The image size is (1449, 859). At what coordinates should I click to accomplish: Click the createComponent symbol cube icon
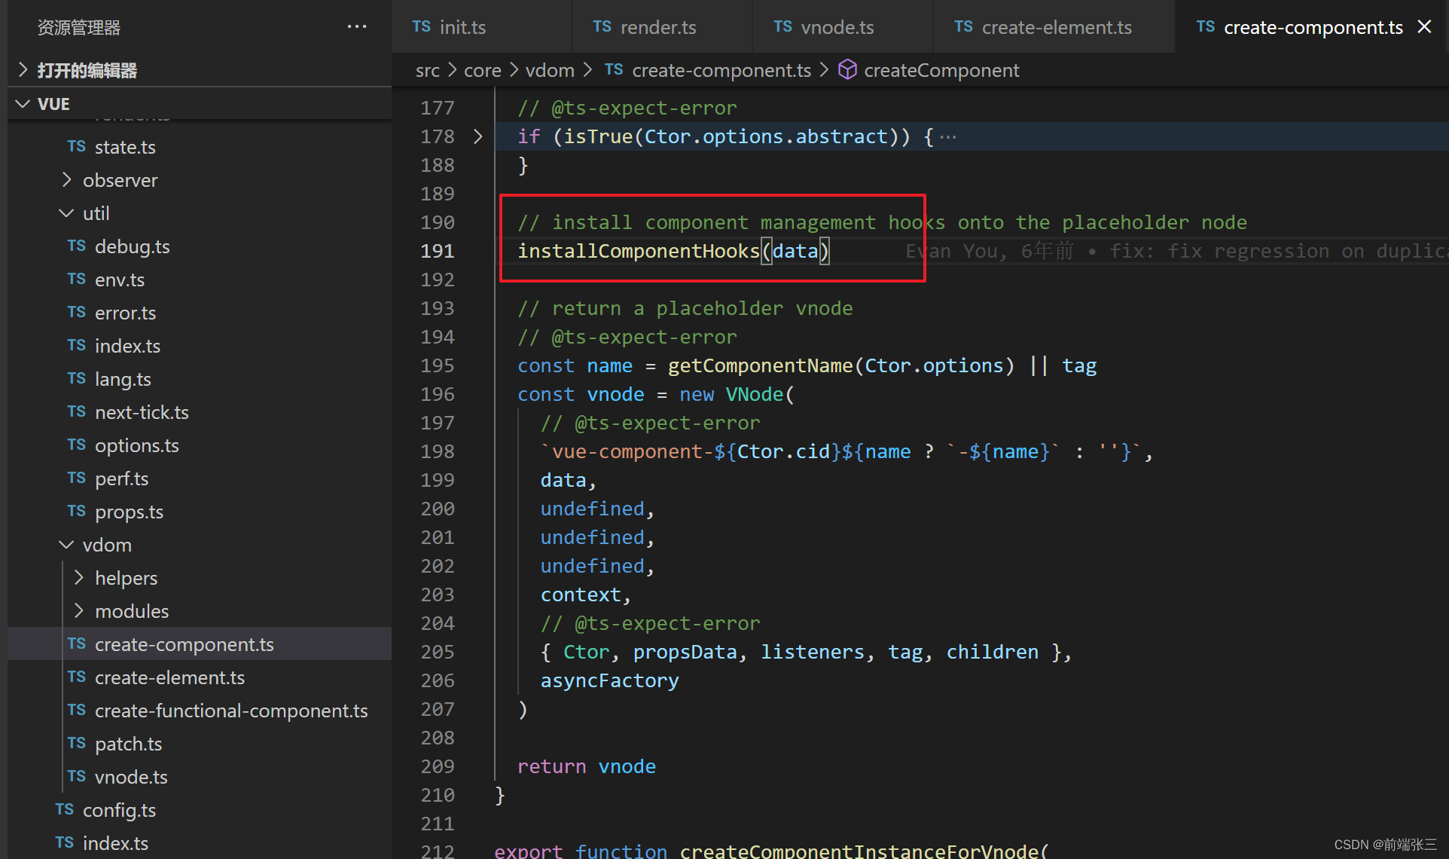(x=847, y=69)
